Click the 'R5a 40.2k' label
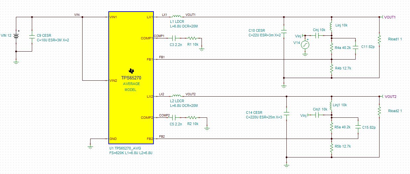This screenshot has height=174, width=410. coord(342,127)
